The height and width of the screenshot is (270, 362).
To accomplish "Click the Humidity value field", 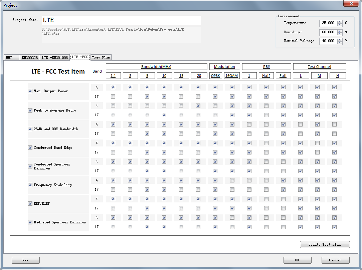I will coord(328,32).
